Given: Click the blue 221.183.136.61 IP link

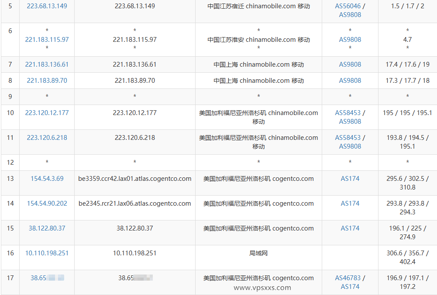Looking at the screenshot, I should pos(47,64).
